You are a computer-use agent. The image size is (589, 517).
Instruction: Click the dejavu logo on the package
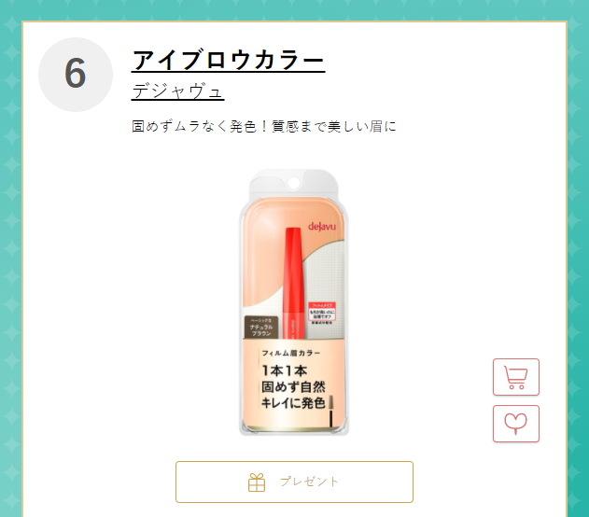click(x=322, y=225)
